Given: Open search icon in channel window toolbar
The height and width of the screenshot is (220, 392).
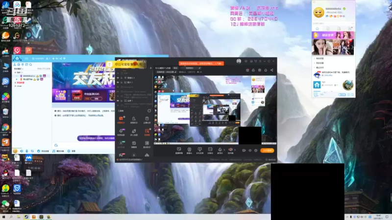Looking at the screenshot, I should click(x=30, y=65).
